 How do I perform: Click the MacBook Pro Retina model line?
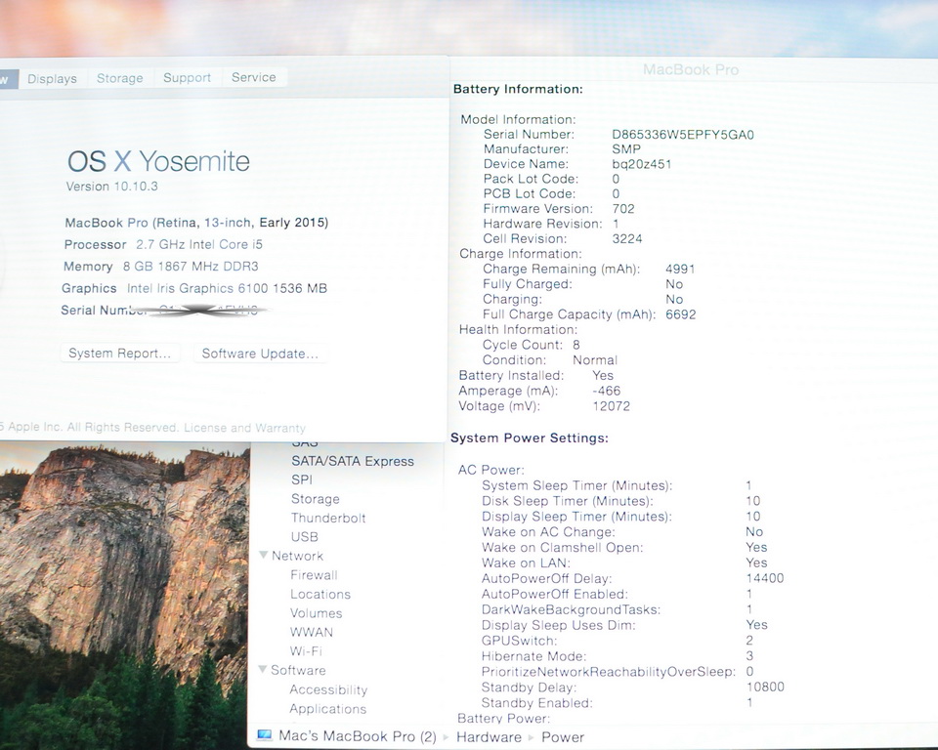point(196,223)
